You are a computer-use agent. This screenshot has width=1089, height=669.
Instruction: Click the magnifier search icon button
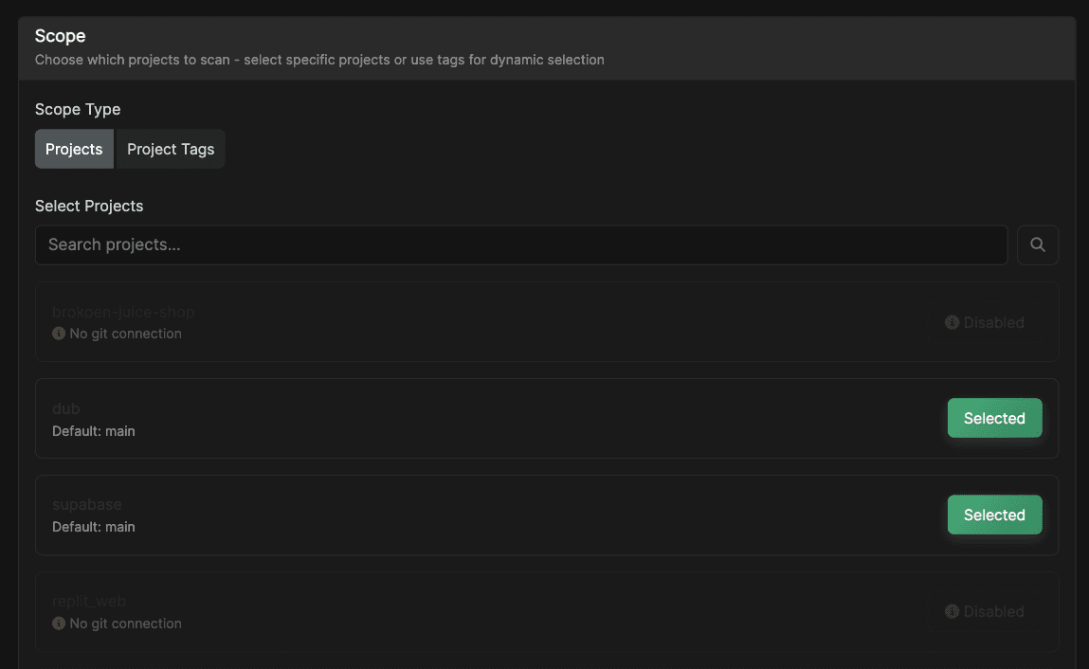click(x=1038, y=245)
